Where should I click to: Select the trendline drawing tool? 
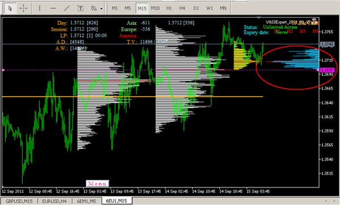(67, 8)
